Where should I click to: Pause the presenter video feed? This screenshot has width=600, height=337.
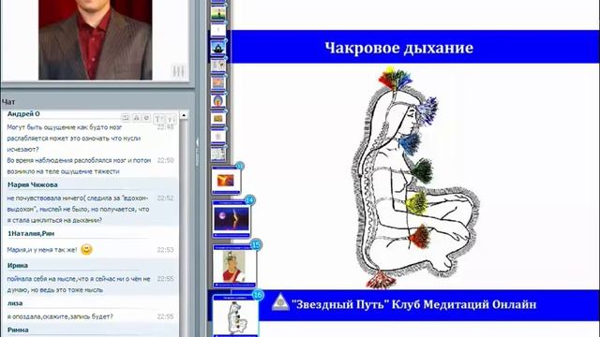(178, 71)
